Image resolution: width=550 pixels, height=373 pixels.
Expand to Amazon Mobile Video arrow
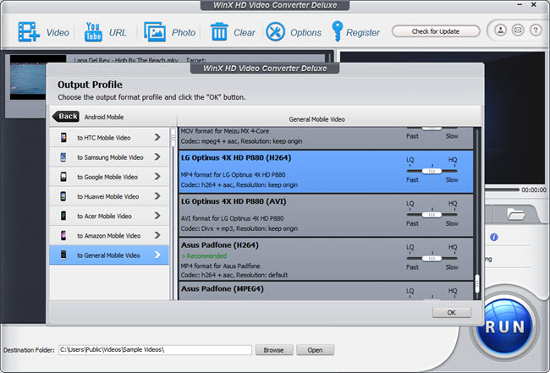pyautogui.click(x=157, y=236)
